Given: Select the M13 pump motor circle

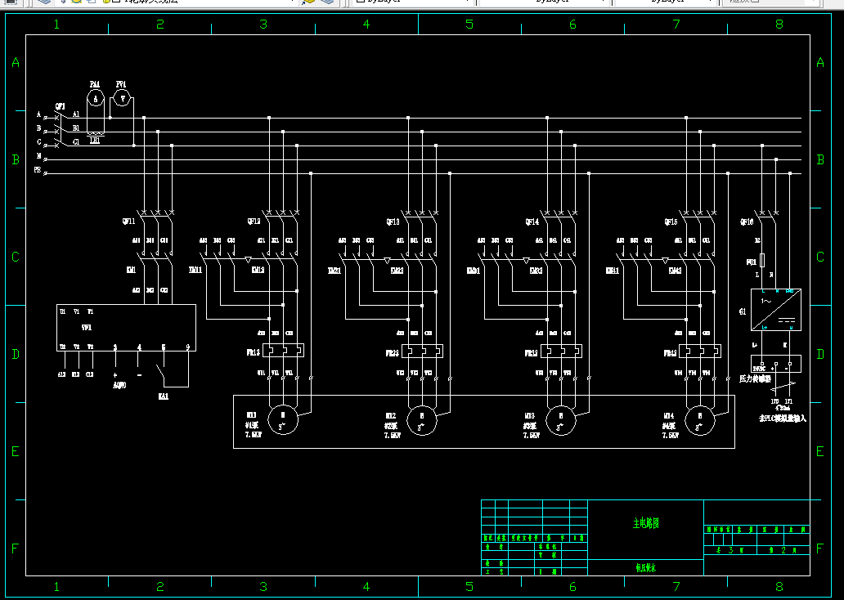Looking at the screenshot, I should (560, 420).
